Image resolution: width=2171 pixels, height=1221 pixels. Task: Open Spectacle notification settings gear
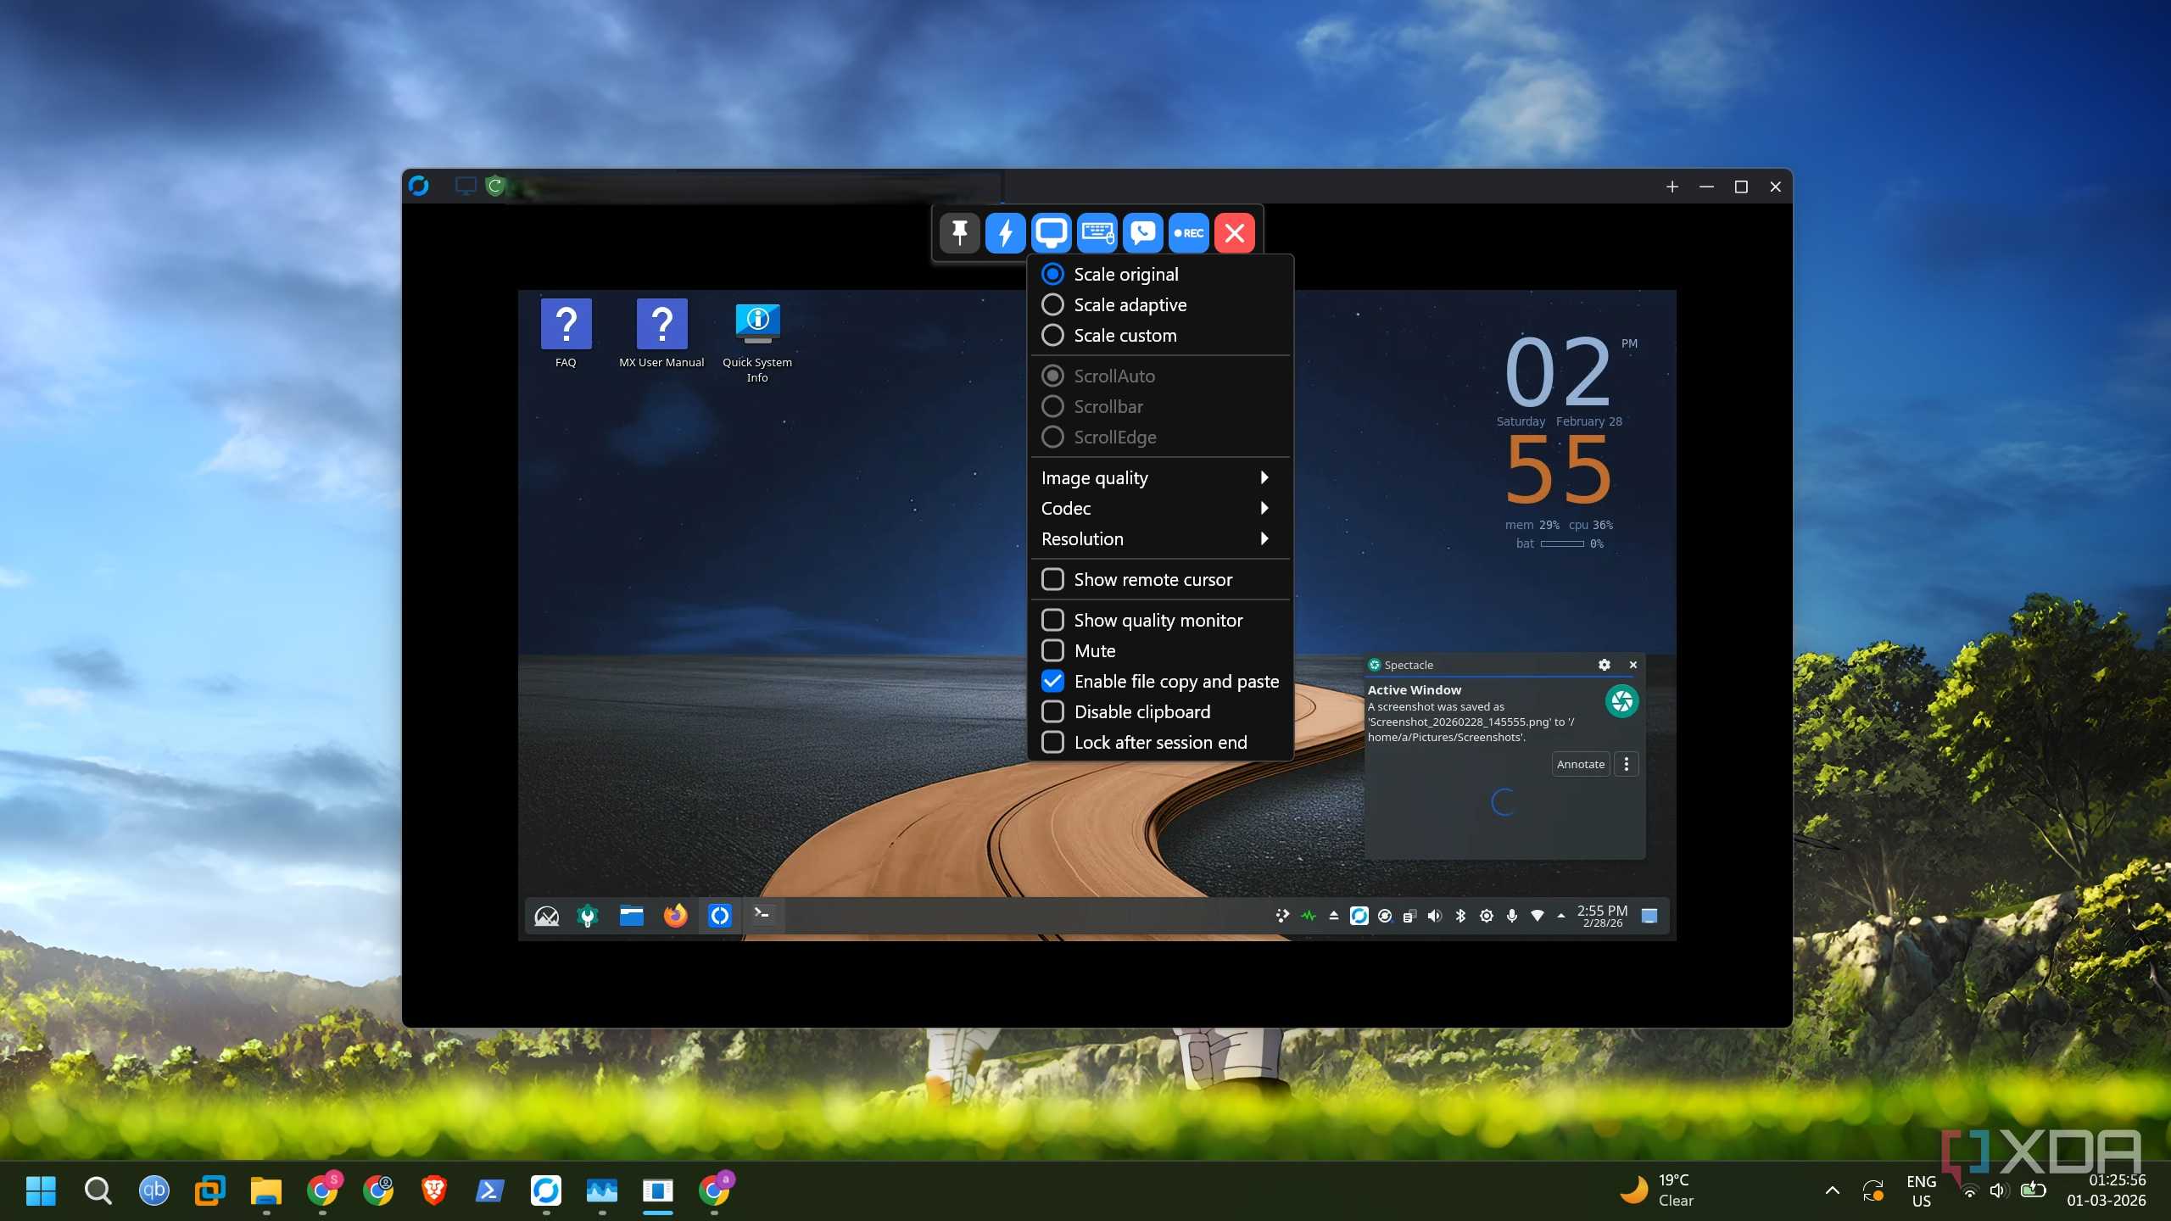(1605, 665)
